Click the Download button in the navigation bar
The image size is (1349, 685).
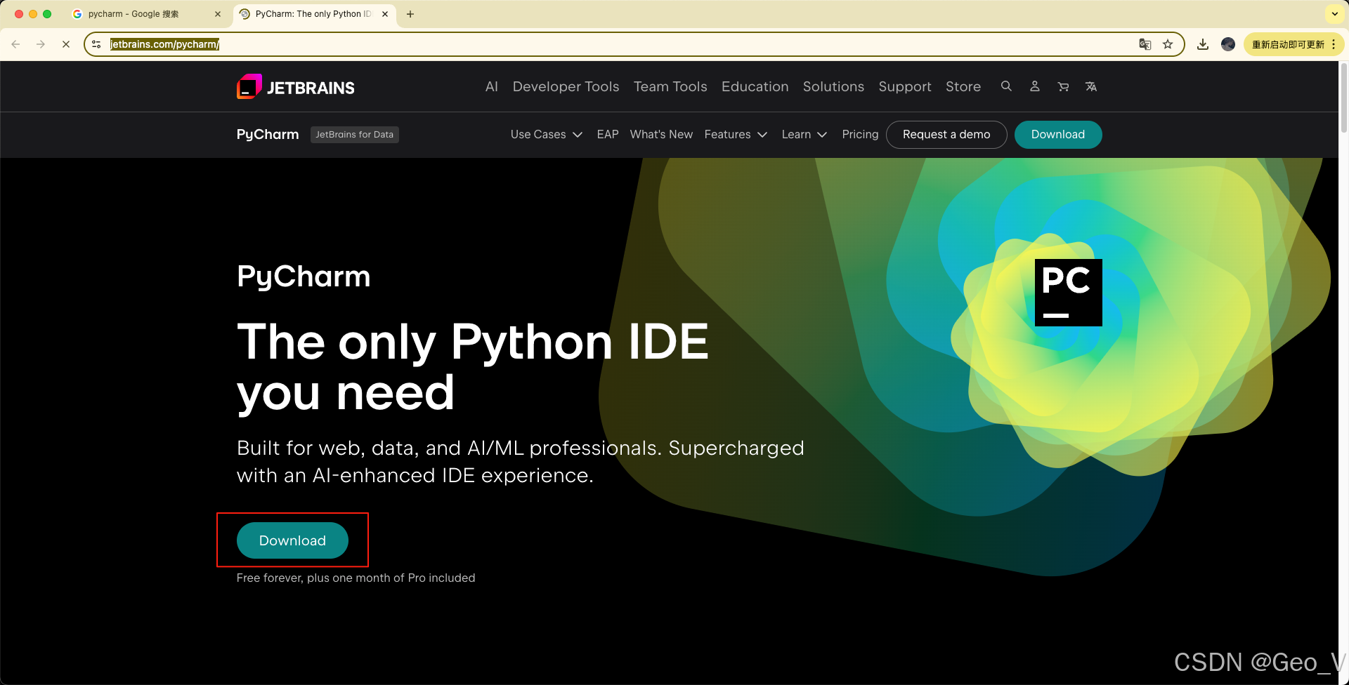click(x=1057, y=134)
